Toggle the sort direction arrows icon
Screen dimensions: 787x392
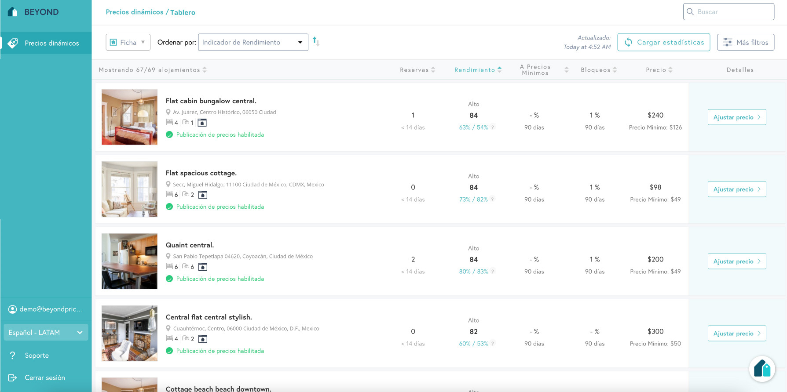point(316,42)
